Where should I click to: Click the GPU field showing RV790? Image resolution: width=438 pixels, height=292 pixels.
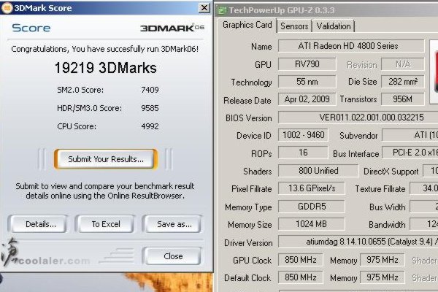307,64
